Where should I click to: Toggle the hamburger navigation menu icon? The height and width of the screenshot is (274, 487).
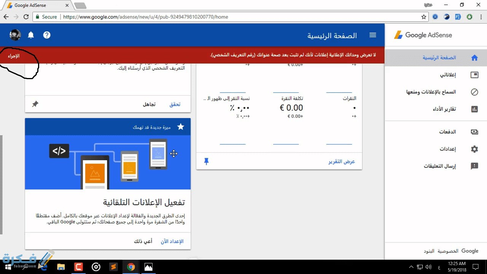pyautogui.click(x=373, y=35)
